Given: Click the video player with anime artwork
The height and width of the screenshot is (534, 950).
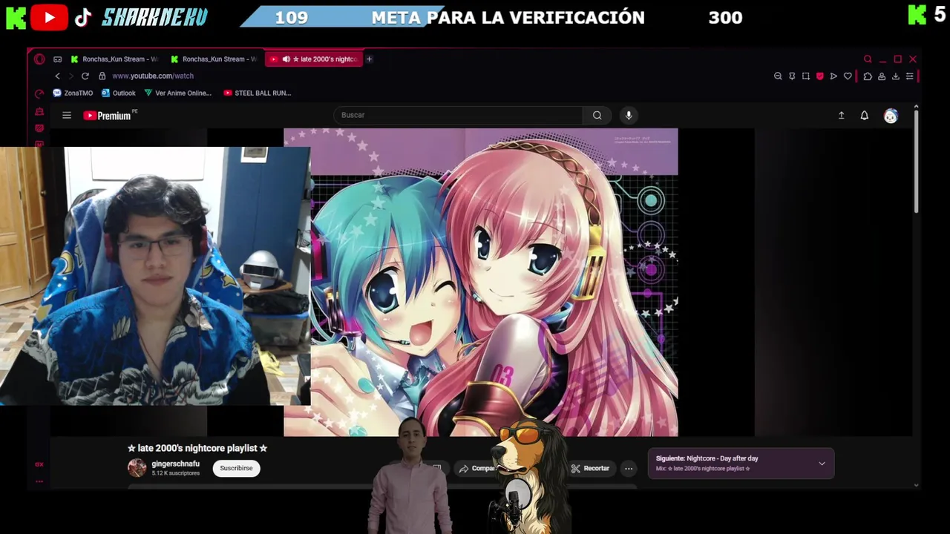Looking at the screenshot, I should click(480, 282).
